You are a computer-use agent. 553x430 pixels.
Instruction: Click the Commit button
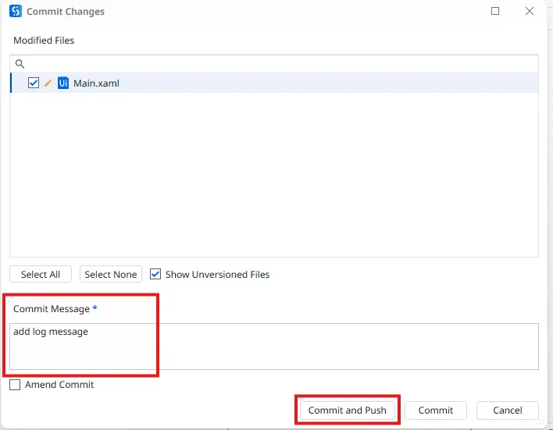(435, 410)
